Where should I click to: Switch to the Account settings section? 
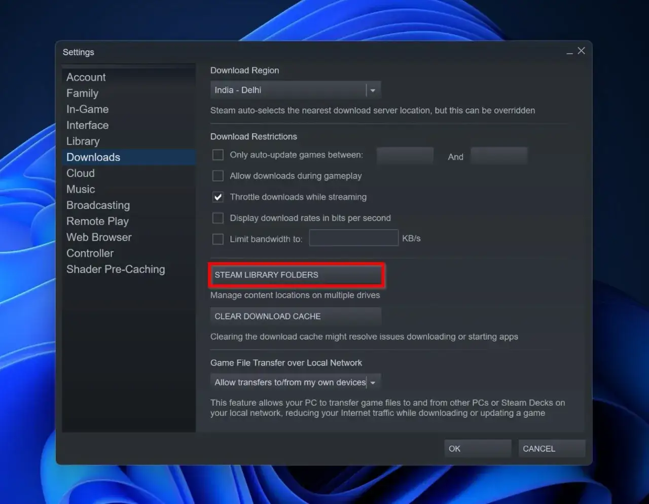click(86, 77)
